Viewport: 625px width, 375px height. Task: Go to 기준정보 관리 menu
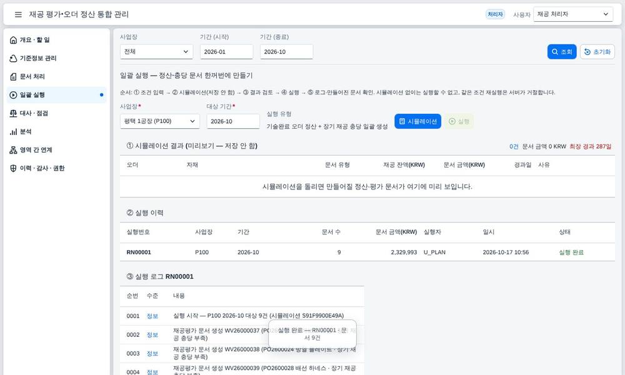tap(57, 58)
